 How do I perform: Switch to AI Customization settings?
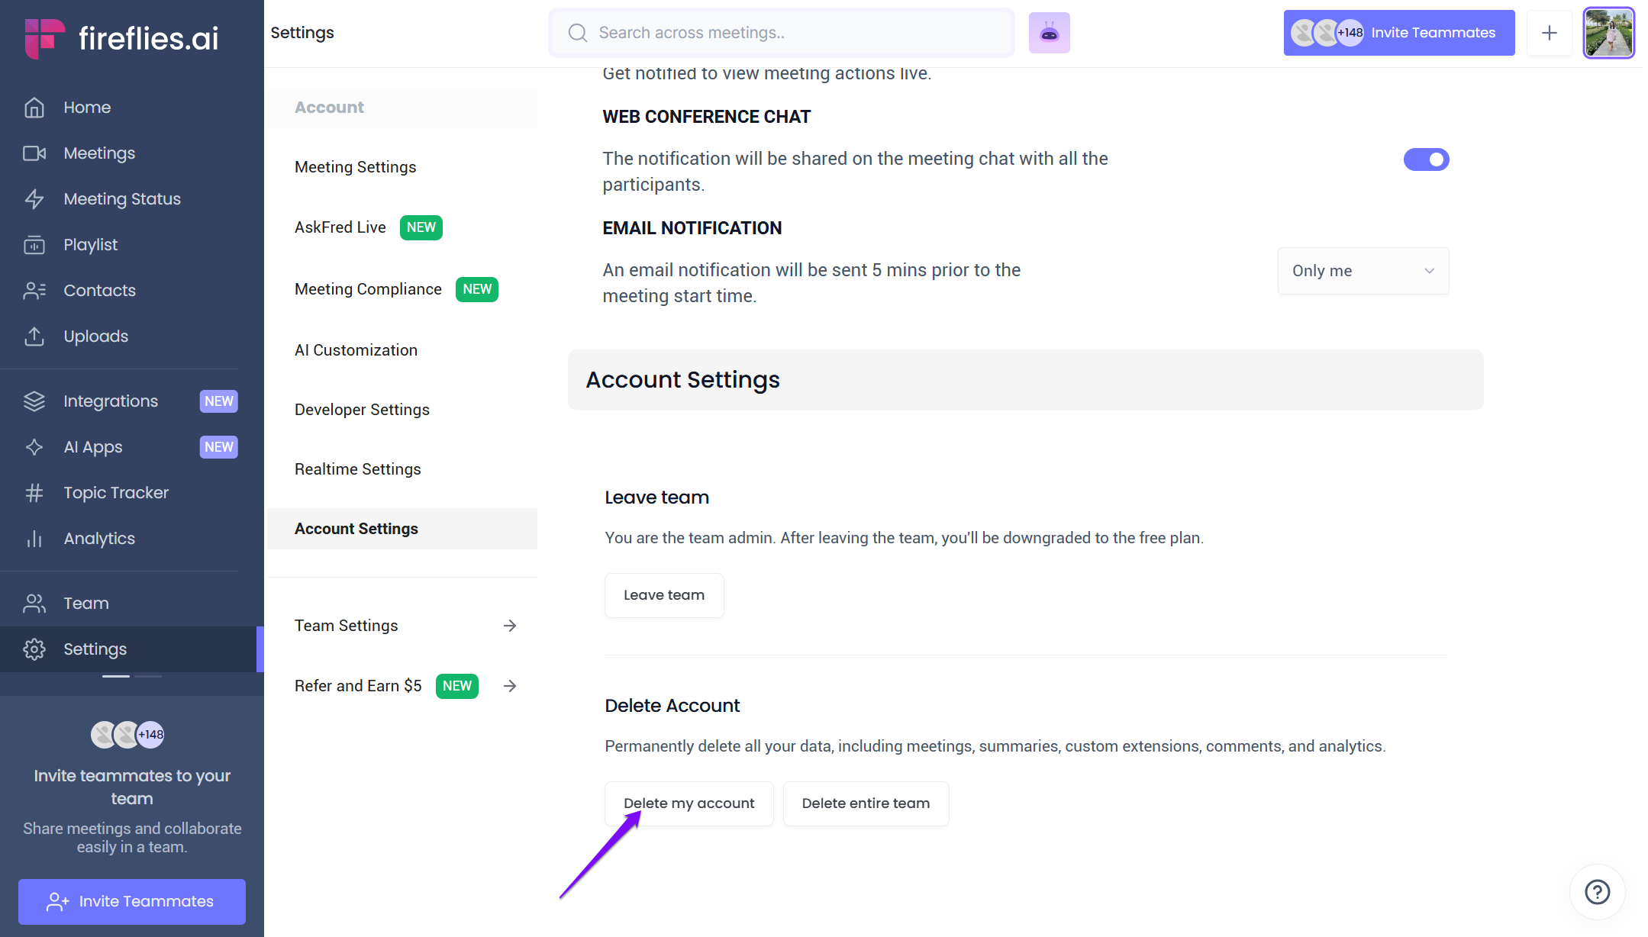(356, 350)
